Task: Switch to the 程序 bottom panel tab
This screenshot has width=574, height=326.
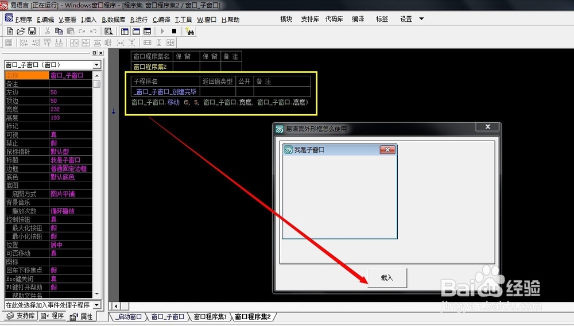Action: pos(52,316)
